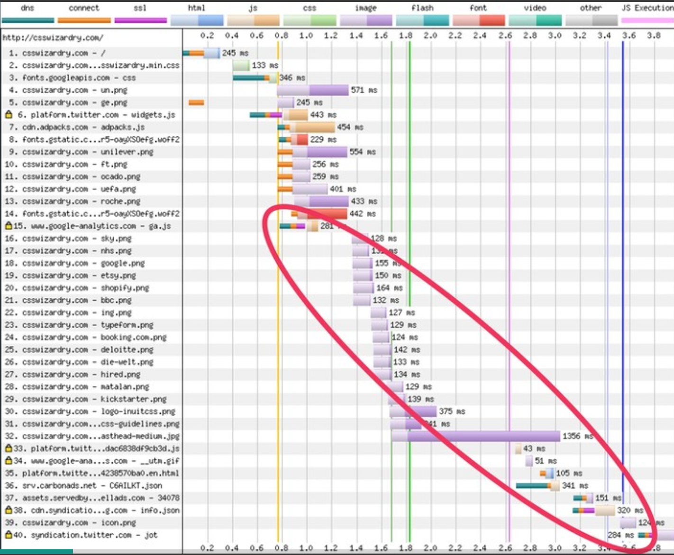
Task: Select request 4 un.png
Action: pyautogui.click(x=68, y=90)
